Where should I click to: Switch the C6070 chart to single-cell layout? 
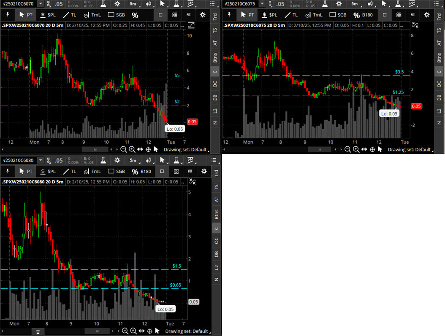160,15
